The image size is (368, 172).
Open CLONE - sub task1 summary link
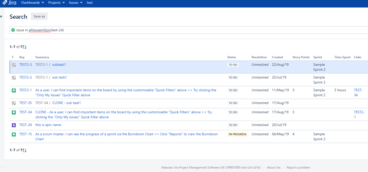(x=66, y=103)
